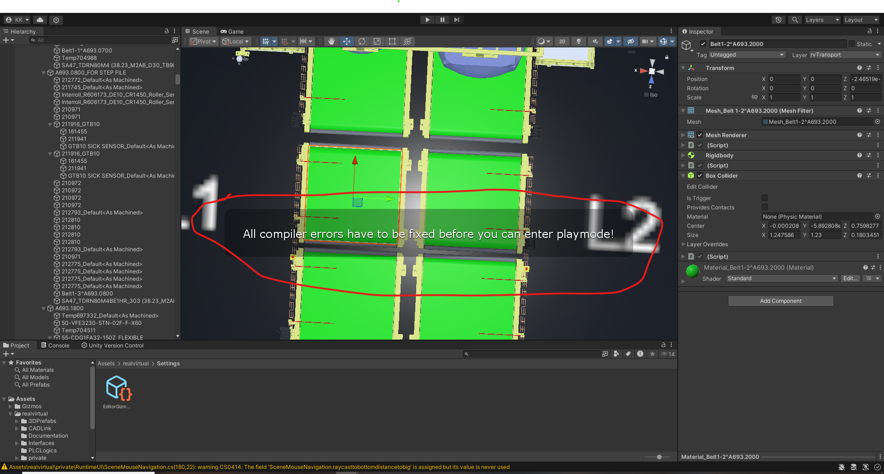Open the Box Collider three-dot menu
Image resolution: width=884 pixels, height=474 pixels.
(x=878, y=175)
